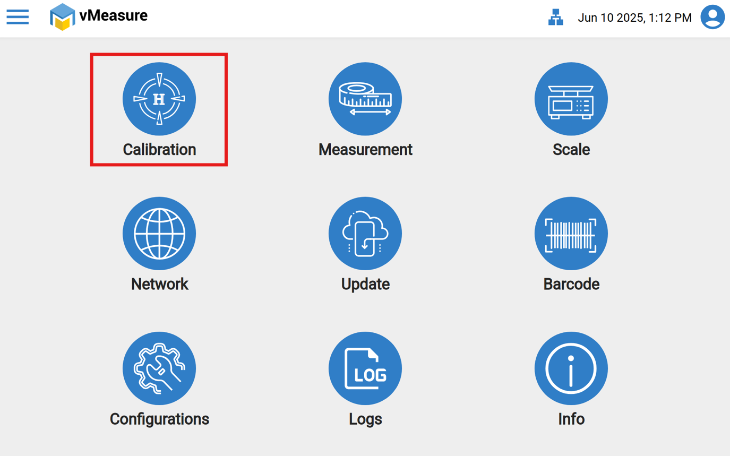This screenshot has width=730, height=456.
Task: Open the Network globe icon
Action: pyautogui.click(x=159, y=234)
